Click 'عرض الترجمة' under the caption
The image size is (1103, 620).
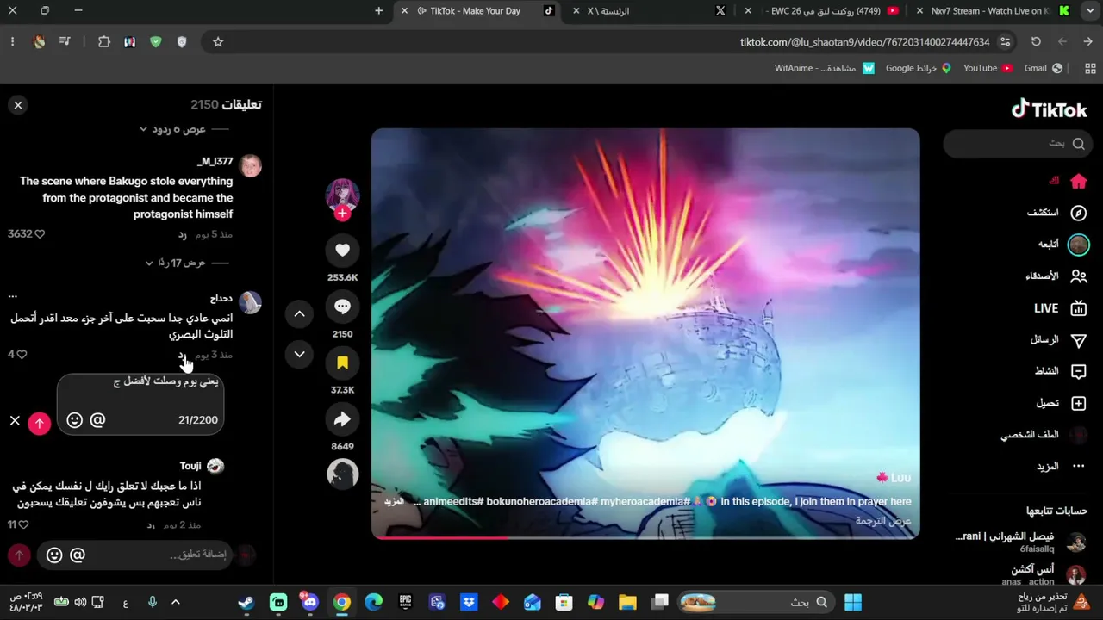(x=882, y=521)
